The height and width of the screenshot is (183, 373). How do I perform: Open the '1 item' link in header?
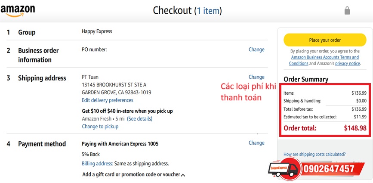[x=208, y=11]
